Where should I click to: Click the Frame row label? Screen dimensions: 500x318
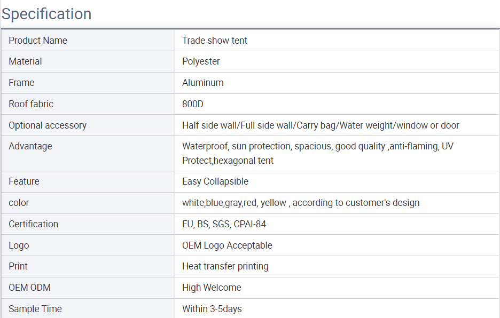21,83
